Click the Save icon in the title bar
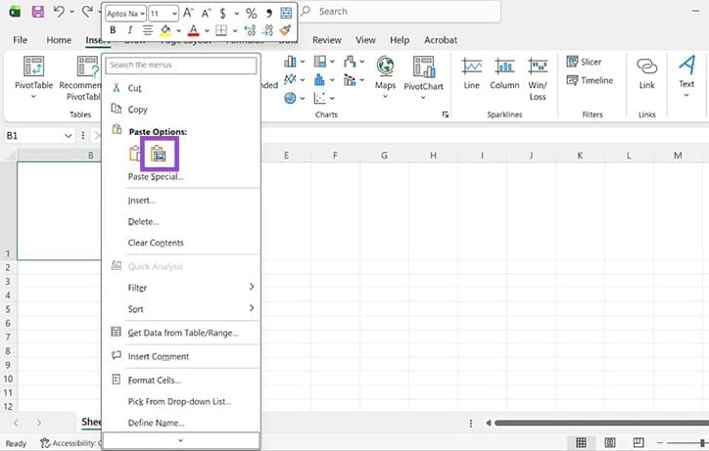 pos(37,12)
